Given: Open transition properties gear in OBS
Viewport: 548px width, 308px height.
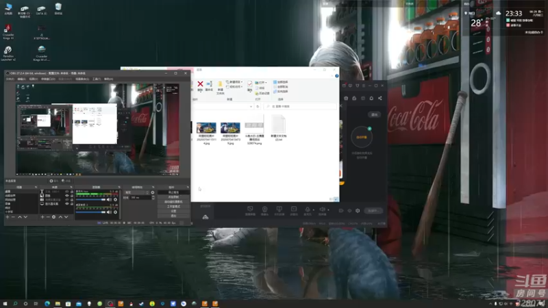Looking at the screenshot, I should (x=152, y=192).
